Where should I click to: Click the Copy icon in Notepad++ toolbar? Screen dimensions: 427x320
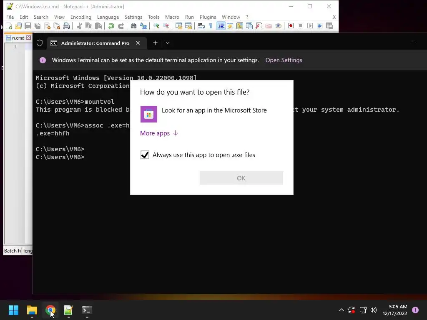[88, 26]
